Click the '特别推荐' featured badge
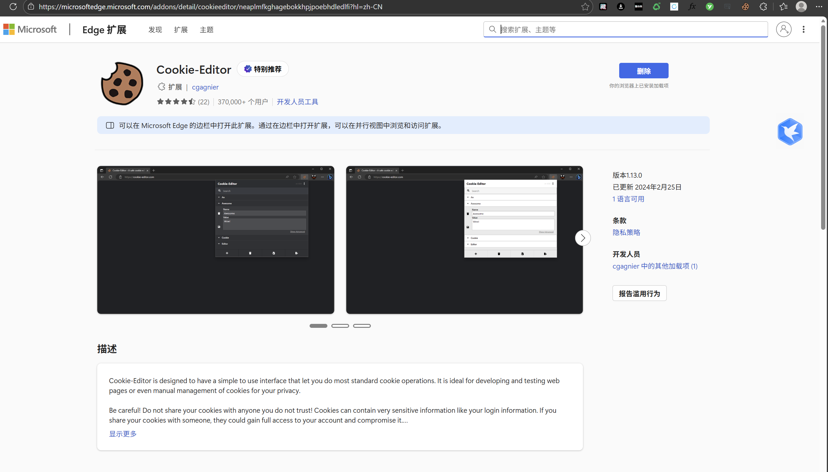828x472 pixels. point(263,69)
